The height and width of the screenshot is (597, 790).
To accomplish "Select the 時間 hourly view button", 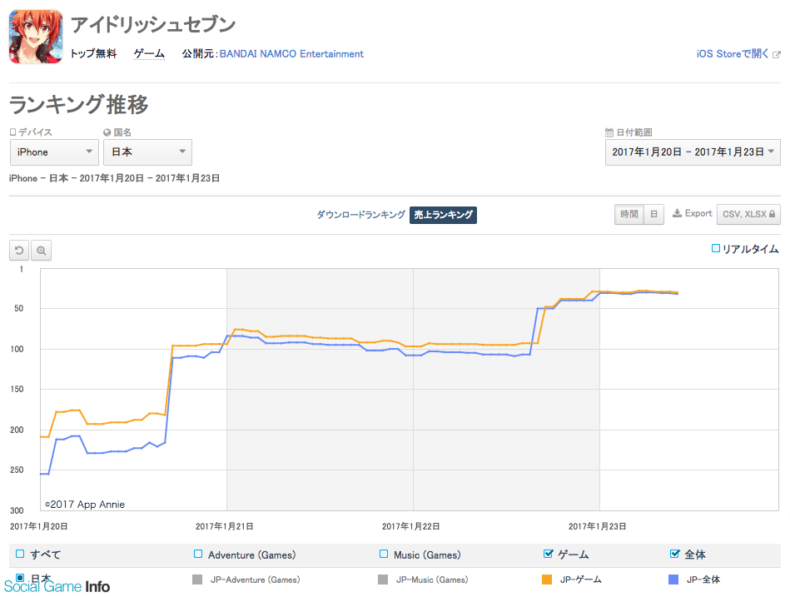I will [x=629, y=214].
